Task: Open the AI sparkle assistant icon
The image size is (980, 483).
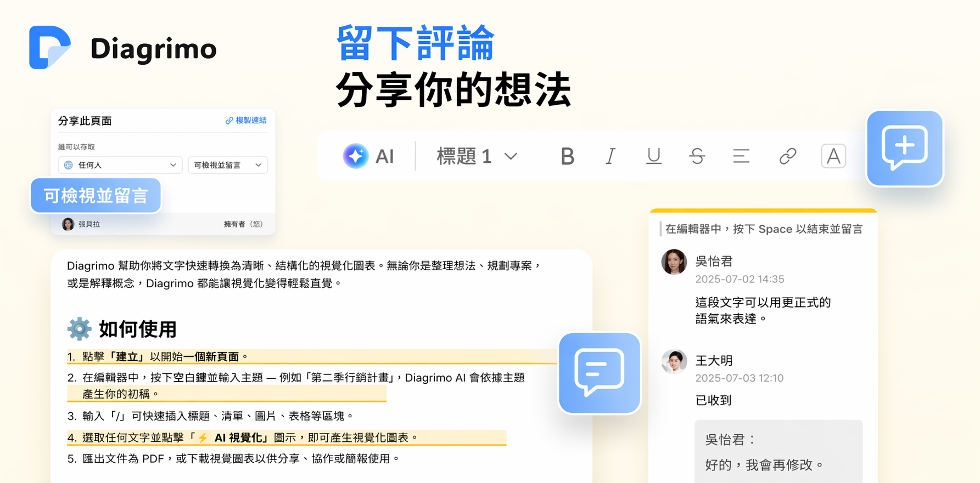Action: pos(355,156)
